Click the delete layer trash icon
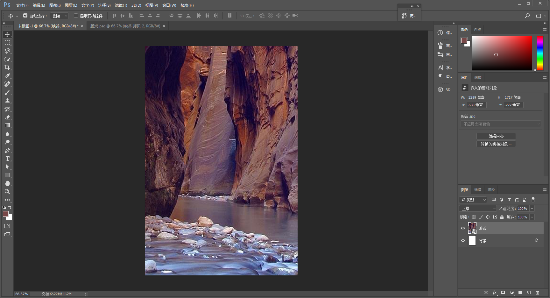Screen dimensions: 550x298 tap(537, 293)
